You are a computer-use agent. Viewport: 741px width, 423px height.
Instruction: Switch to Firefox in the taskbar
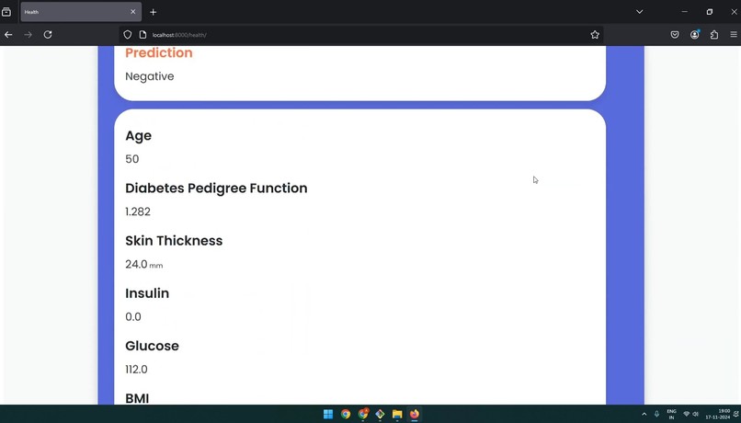point(415,414)
